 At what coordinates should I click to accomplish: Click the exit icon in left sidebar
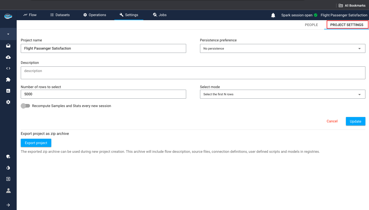[x=8, y=179]
